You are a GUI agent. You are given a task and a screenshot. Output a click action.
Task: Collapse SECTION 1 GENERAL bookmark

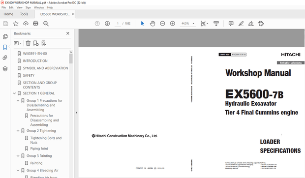(14, 93)
